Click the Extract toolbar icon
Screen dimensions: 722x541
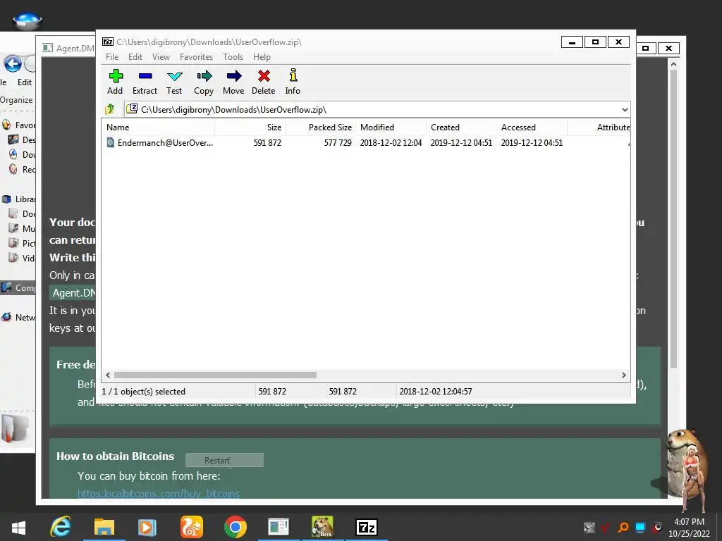(x=145, y=82)
